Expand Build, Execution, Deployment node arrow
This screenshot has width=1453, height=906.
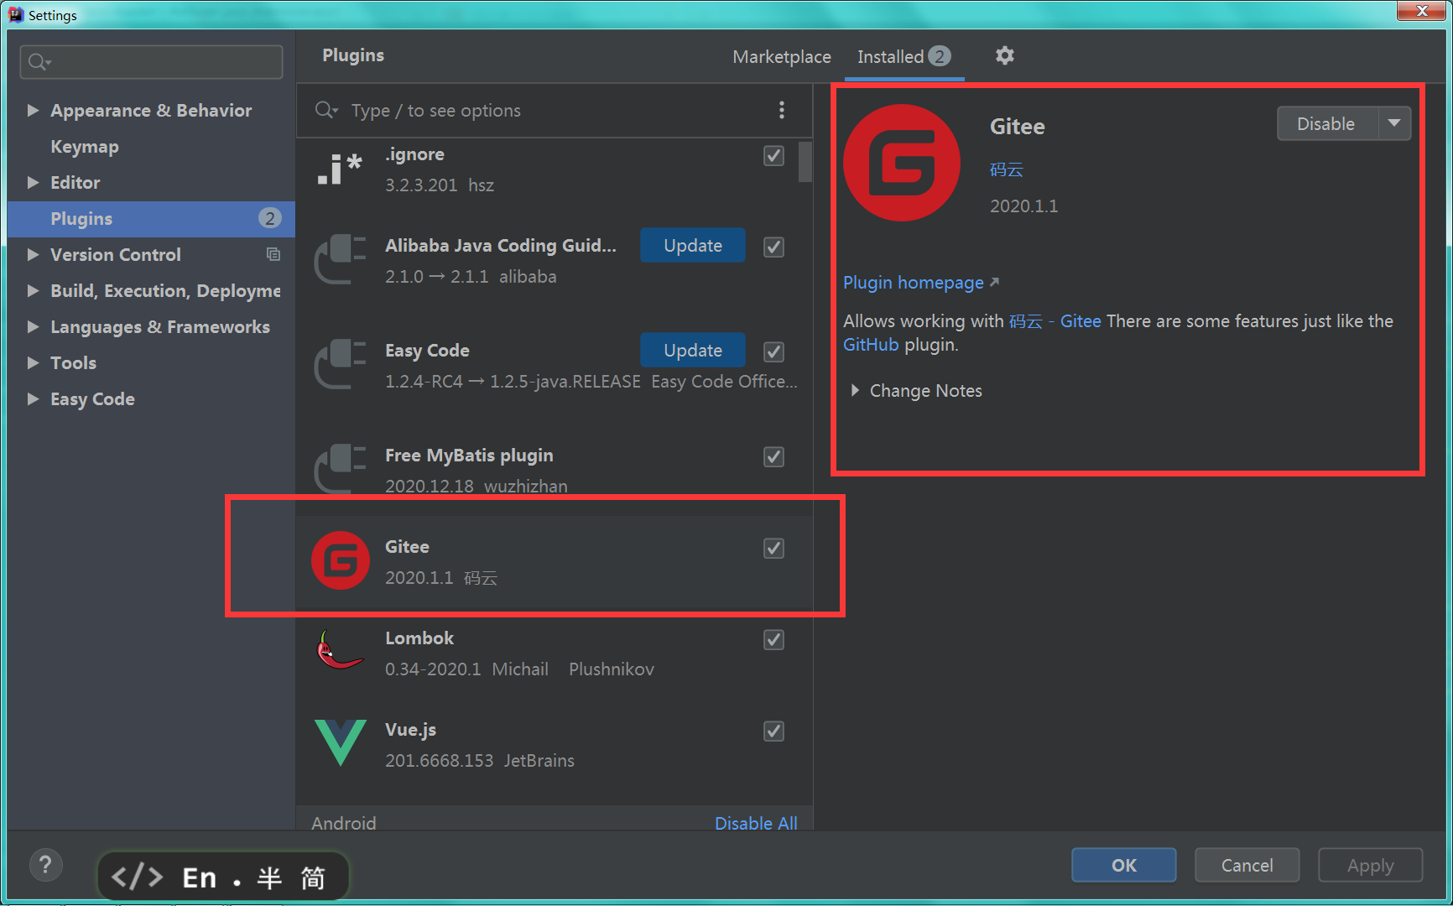pyautogui.click(x=33, y=290)
